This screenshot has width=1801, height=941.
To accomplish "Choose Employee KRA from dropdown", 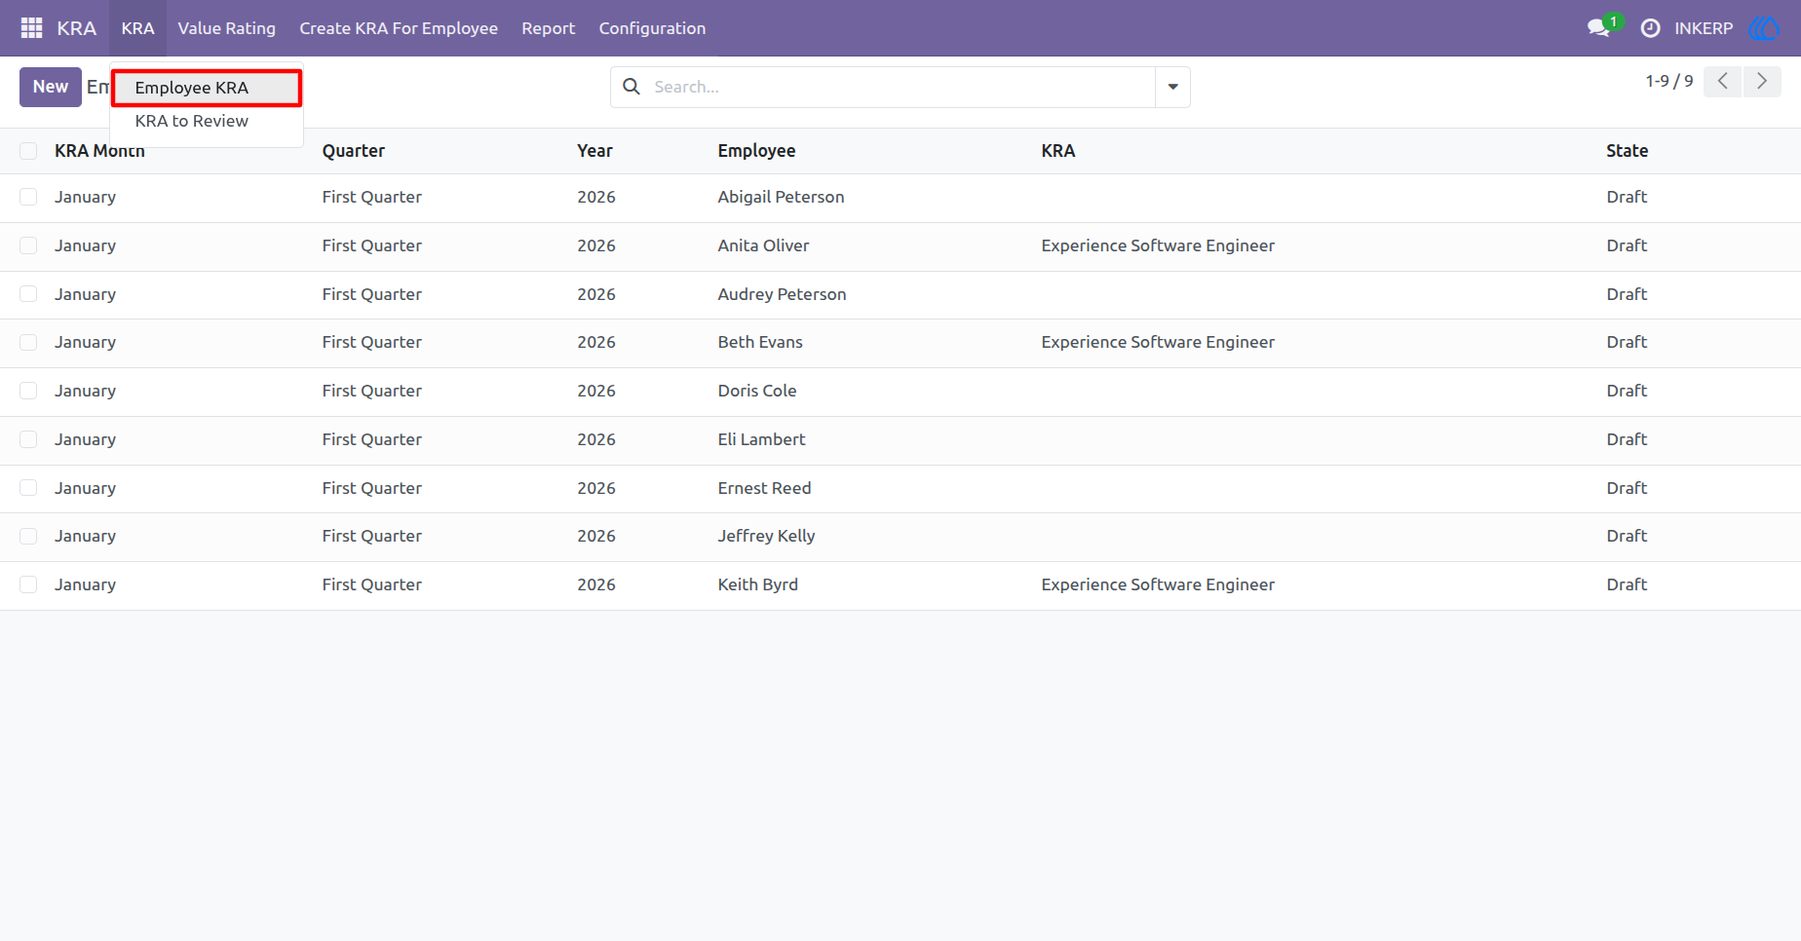I will [207, 88].
